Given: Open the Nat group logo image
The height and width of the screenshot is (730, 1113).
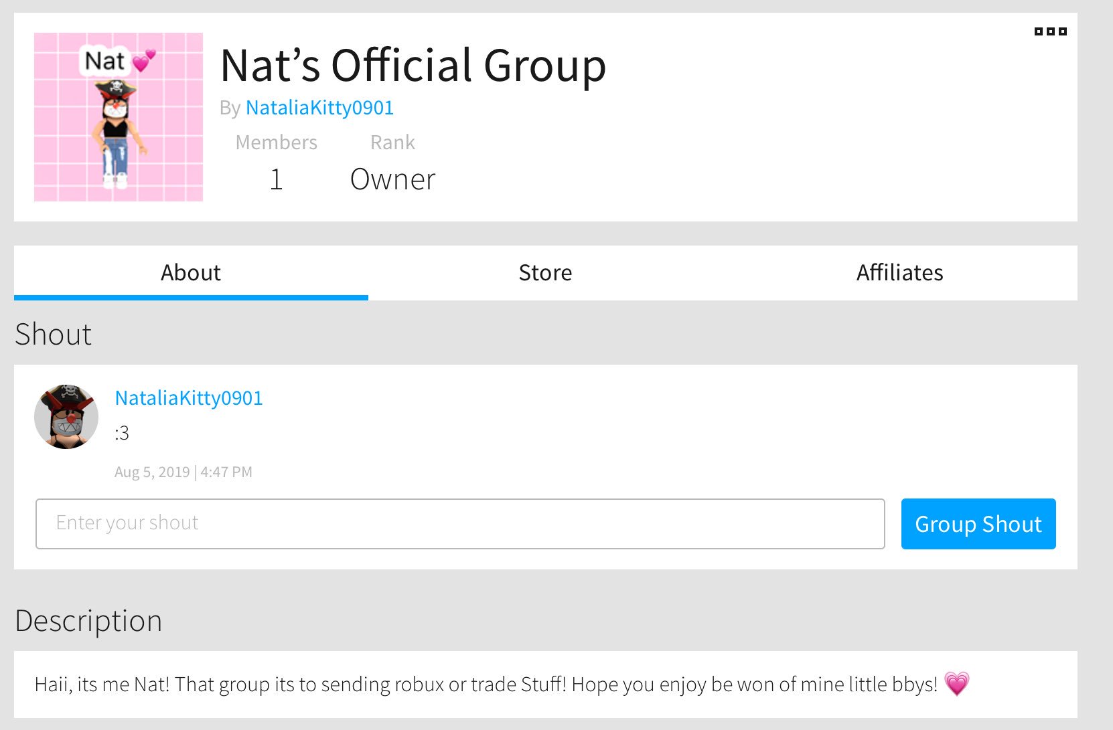Looking at the screenshot, I should pos(119,117).
